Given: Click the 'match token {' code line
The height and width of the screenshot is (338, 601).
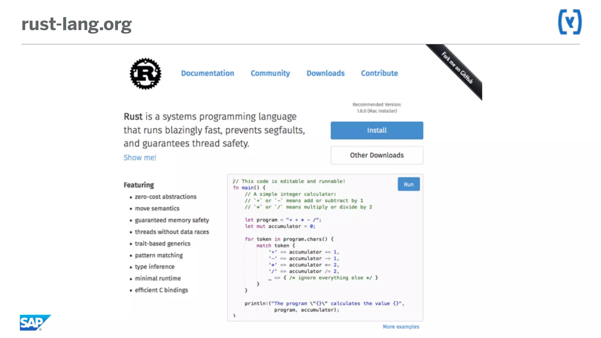Looking at the screenshot, I should [x=276, y=246].
